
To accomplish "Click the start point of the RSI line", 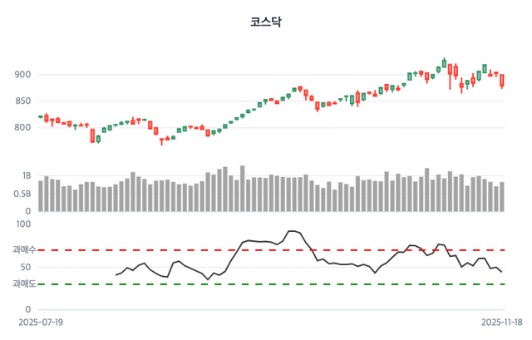I will pos(116,275).
